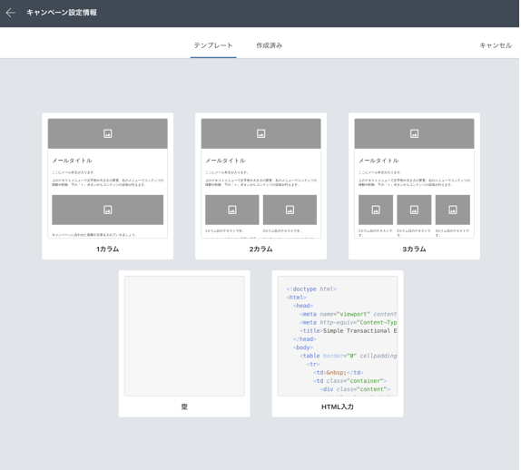Click left column image icon in 2カラム preview
Image resolution: width=521 pixels, height=470 pixels.
tap(232, 210)
